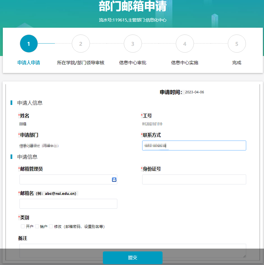Click the 申请时间 date value 2023-04-06

194,92
